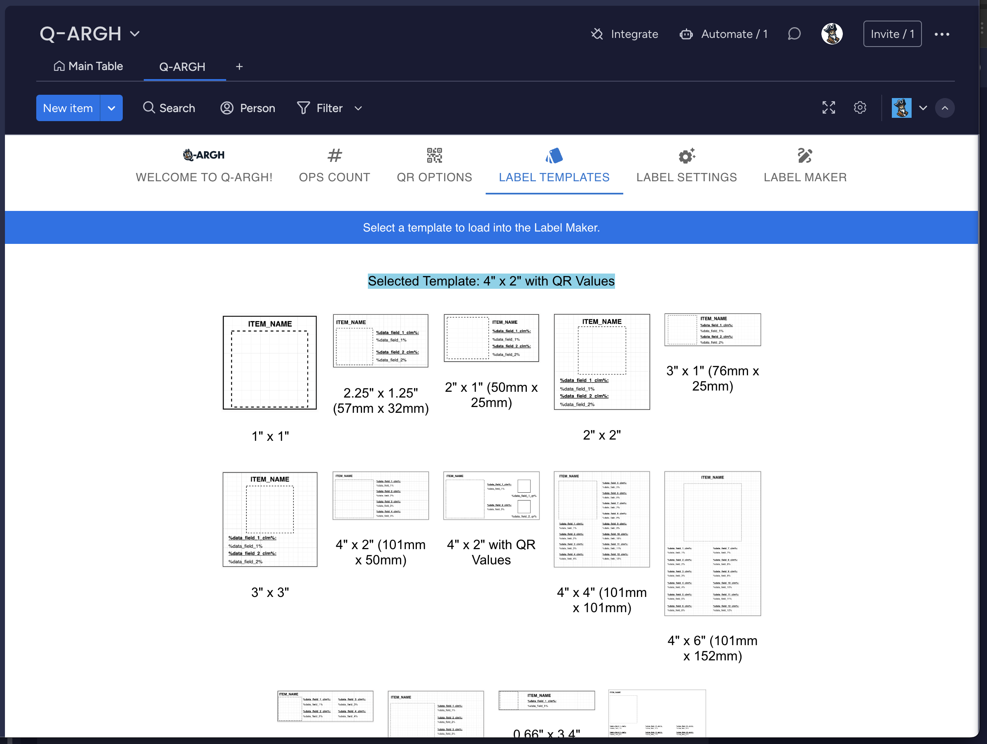The image size is (987, 744).
Task: Collapse the header with up-arrow button
Action: pos(945,108)
